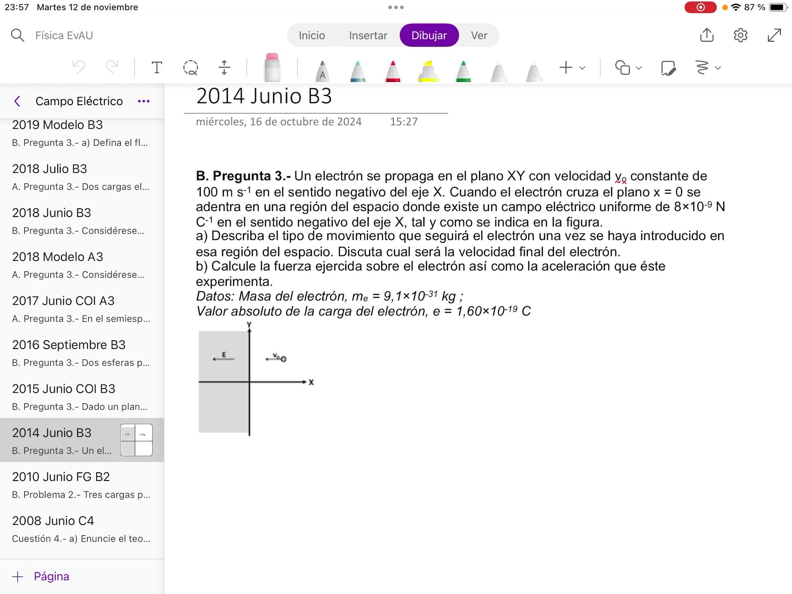
Task: Choose the yellow highlighter
Action: coord(428,71)
